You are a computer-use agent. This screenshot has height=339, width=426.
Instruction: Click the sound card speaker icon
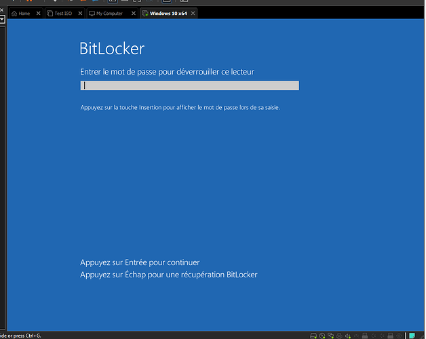point(347,335)
